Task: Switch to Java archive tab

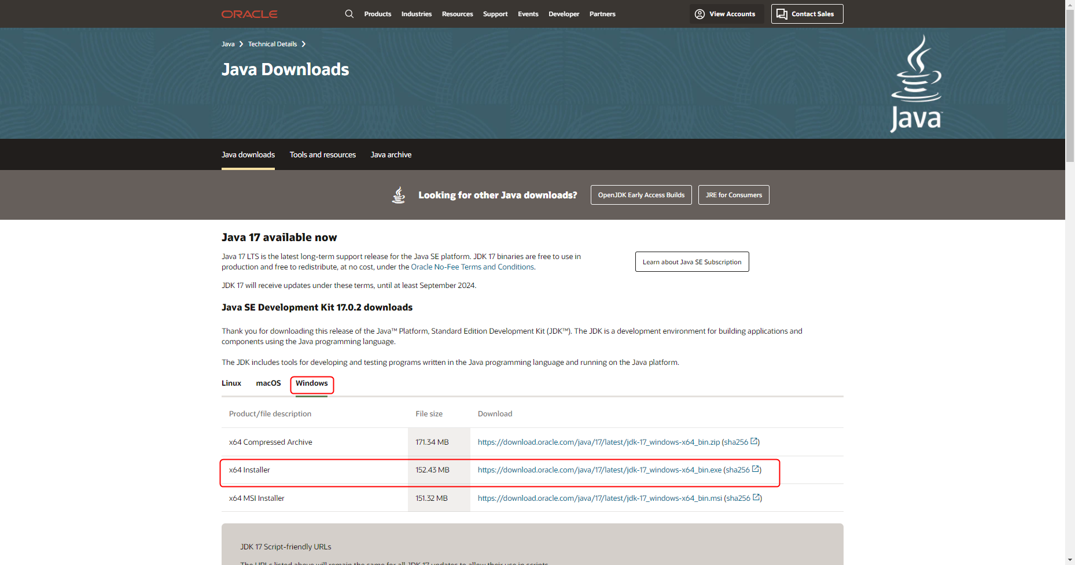Action: tap(391, 154)
